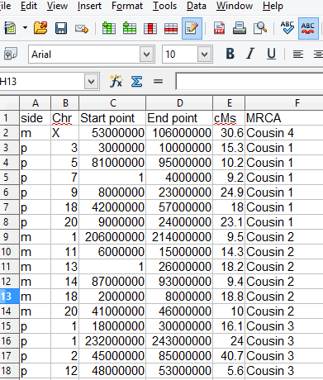Click the Styles and Formatting icon
Image resolution: width=323 pixels, height=380 pixels.
click(x=11, y=55)
